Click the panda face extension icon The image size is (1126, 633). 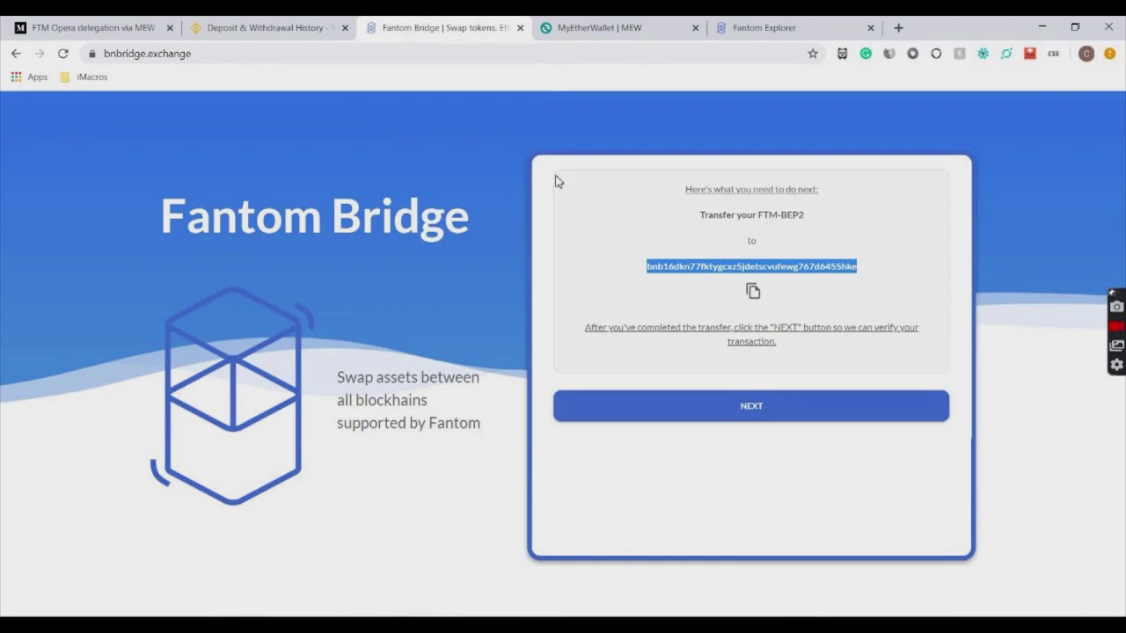[843, 54]
